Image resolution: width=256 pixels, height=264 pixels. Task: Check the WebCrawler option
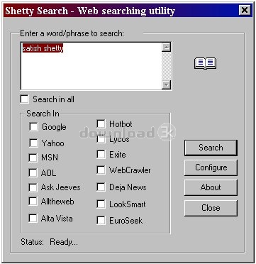click(x=101, y=170)
